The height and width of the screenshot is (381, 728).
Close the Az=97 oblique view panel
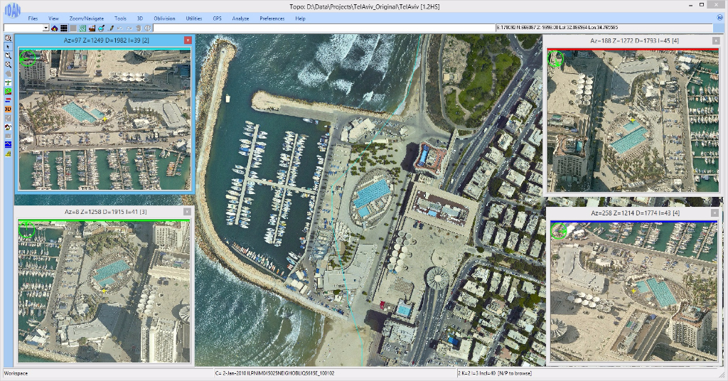pos(188,41)
